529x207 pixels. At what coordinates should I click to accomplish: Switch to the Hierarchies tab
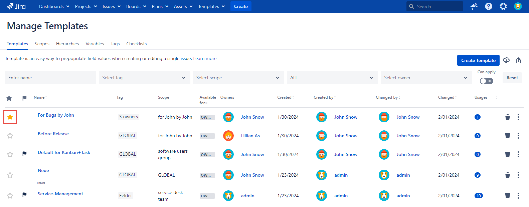(67, 44)
